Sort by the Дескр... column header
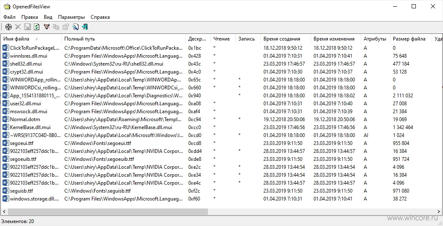The image size is (443, 226). coord(198,39)
